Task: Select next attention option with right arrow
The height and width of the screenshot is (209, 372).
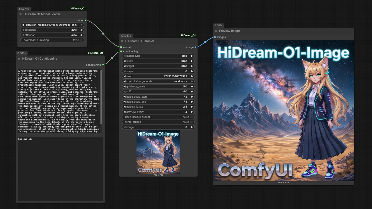Action: pos(82,35)
